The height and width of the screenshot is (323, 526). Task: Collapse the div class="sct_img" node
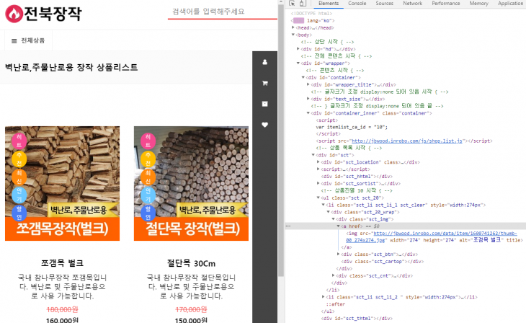pos(334,219)
